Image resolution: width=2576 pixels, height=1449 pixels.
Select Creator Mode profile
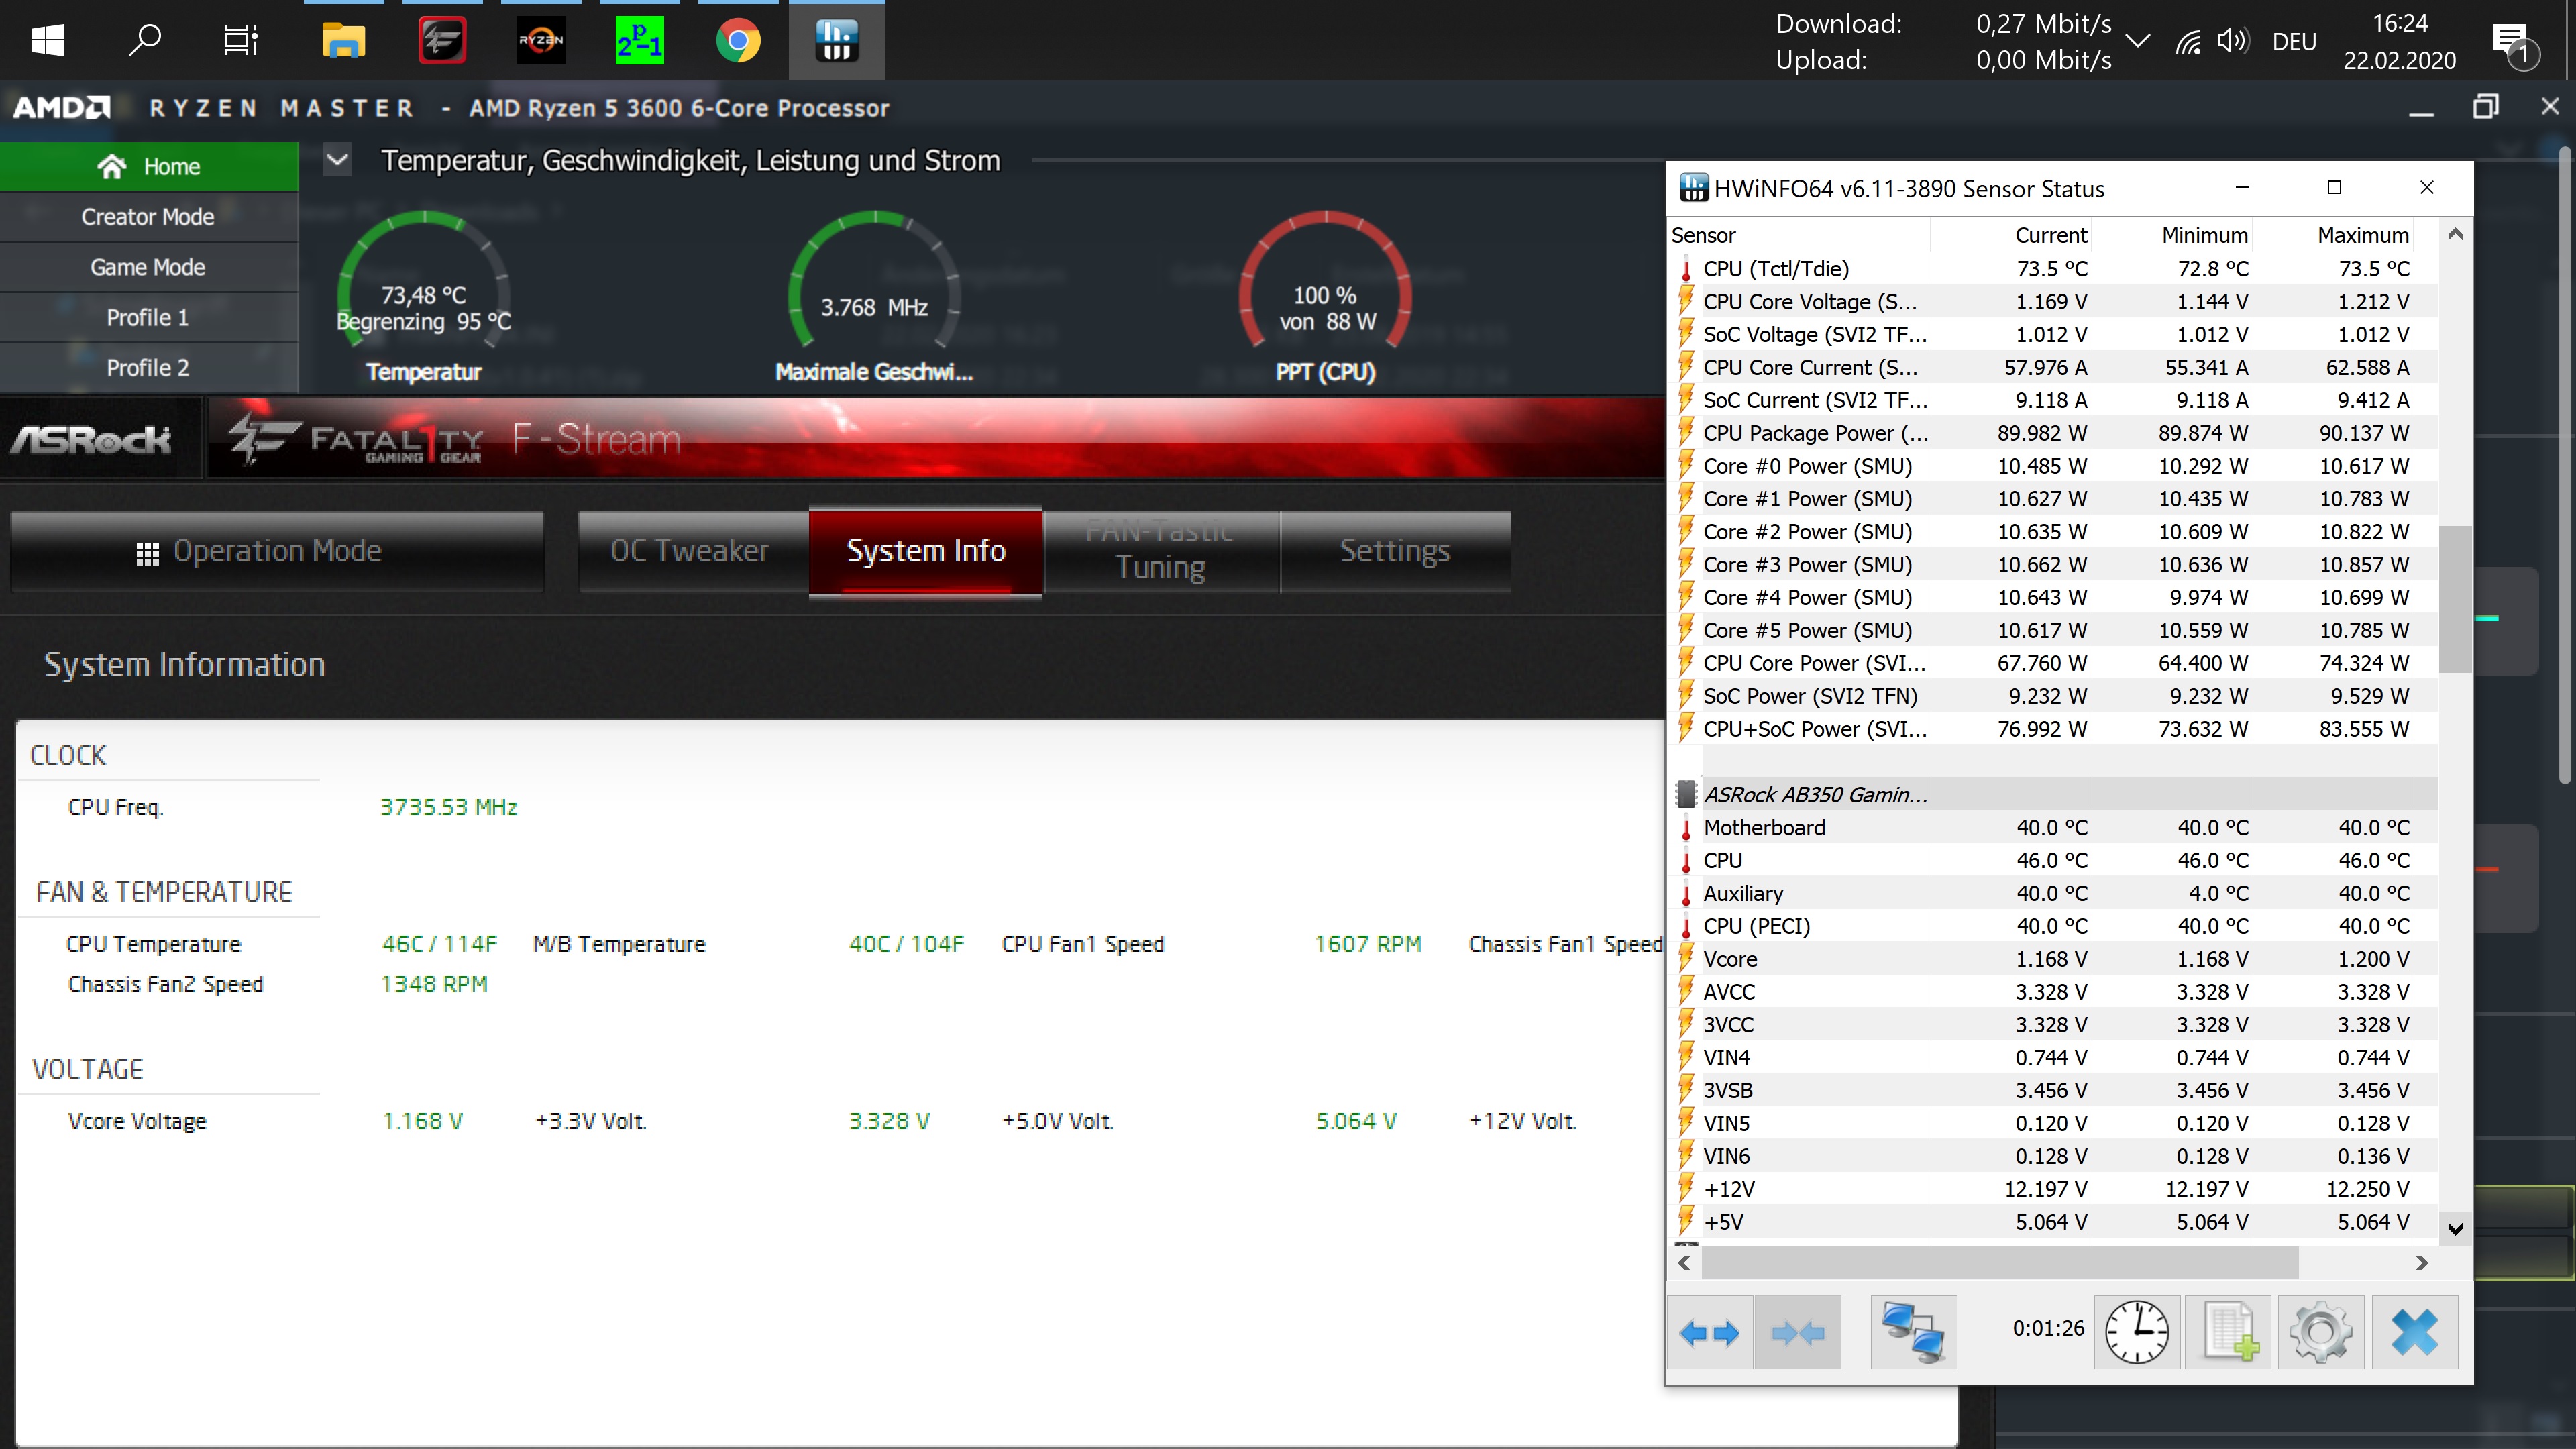pyautogui.click(x=149, y=217)
